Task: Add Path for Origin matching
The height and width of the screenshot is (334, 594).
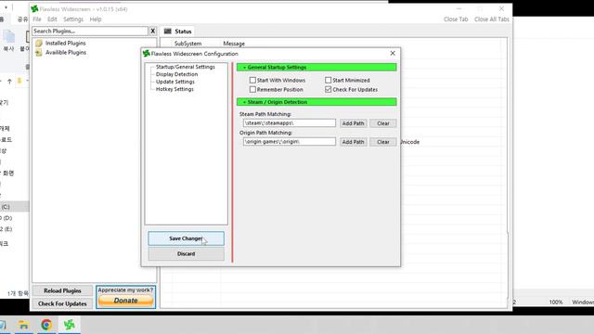Action: pyautogui.click(x=353, y=142)
